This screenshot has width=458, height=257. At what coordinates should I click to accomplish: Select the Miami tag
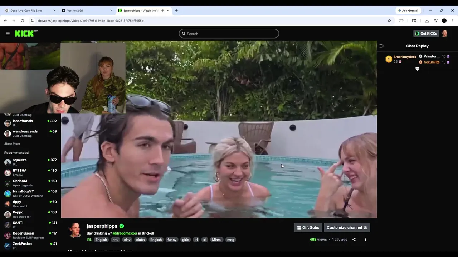pos(217,240)
